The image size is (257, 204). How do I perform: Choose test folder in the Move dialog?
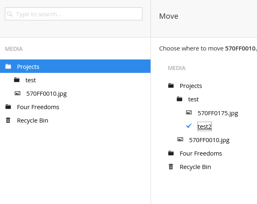coord(193,99)
